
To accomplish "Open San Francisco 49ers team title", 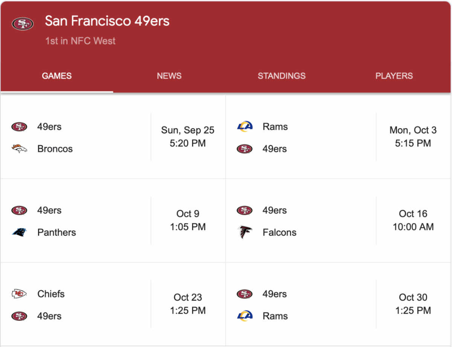I will (x=107, y=21).
